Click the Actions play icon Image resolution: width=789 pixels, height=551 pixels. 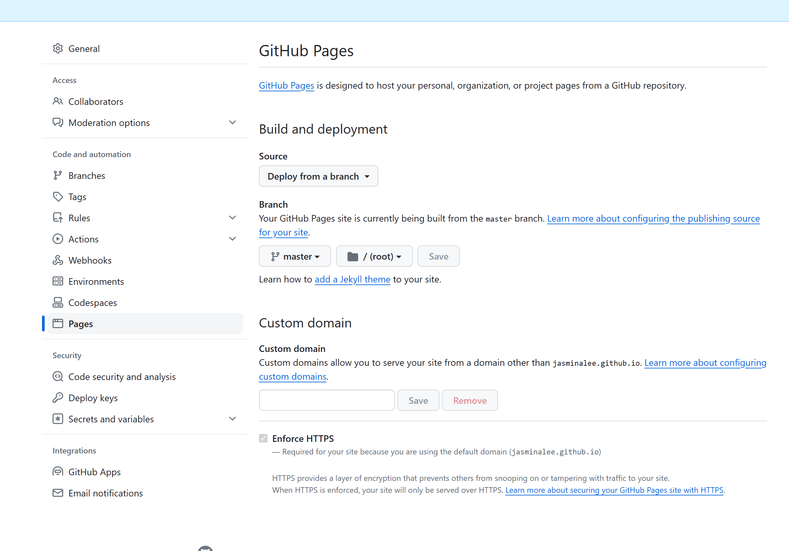pyautogui.click(x=58, y=239)
